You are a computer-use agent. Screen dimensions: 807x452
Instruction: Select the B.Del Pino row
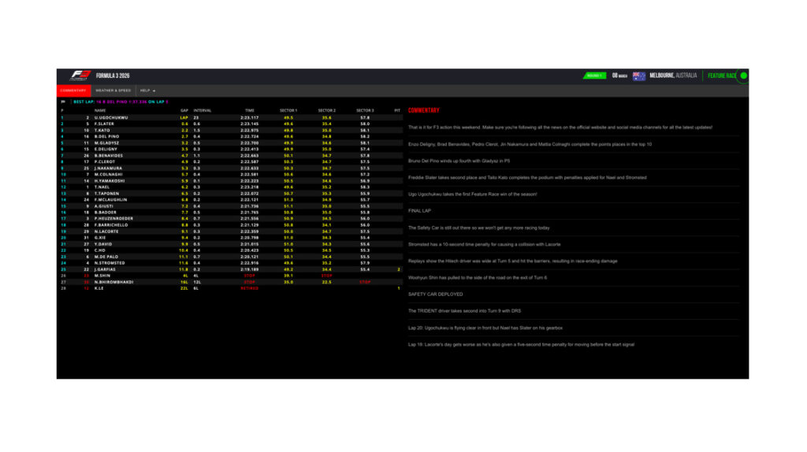[230, 137]
